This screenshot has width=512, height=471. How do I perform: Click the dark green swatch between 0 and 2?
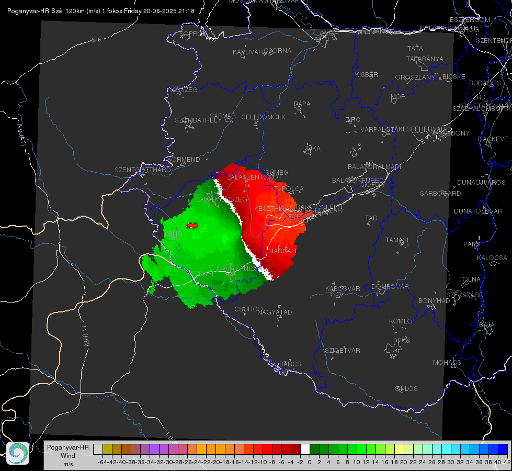[x=314, y=449]
